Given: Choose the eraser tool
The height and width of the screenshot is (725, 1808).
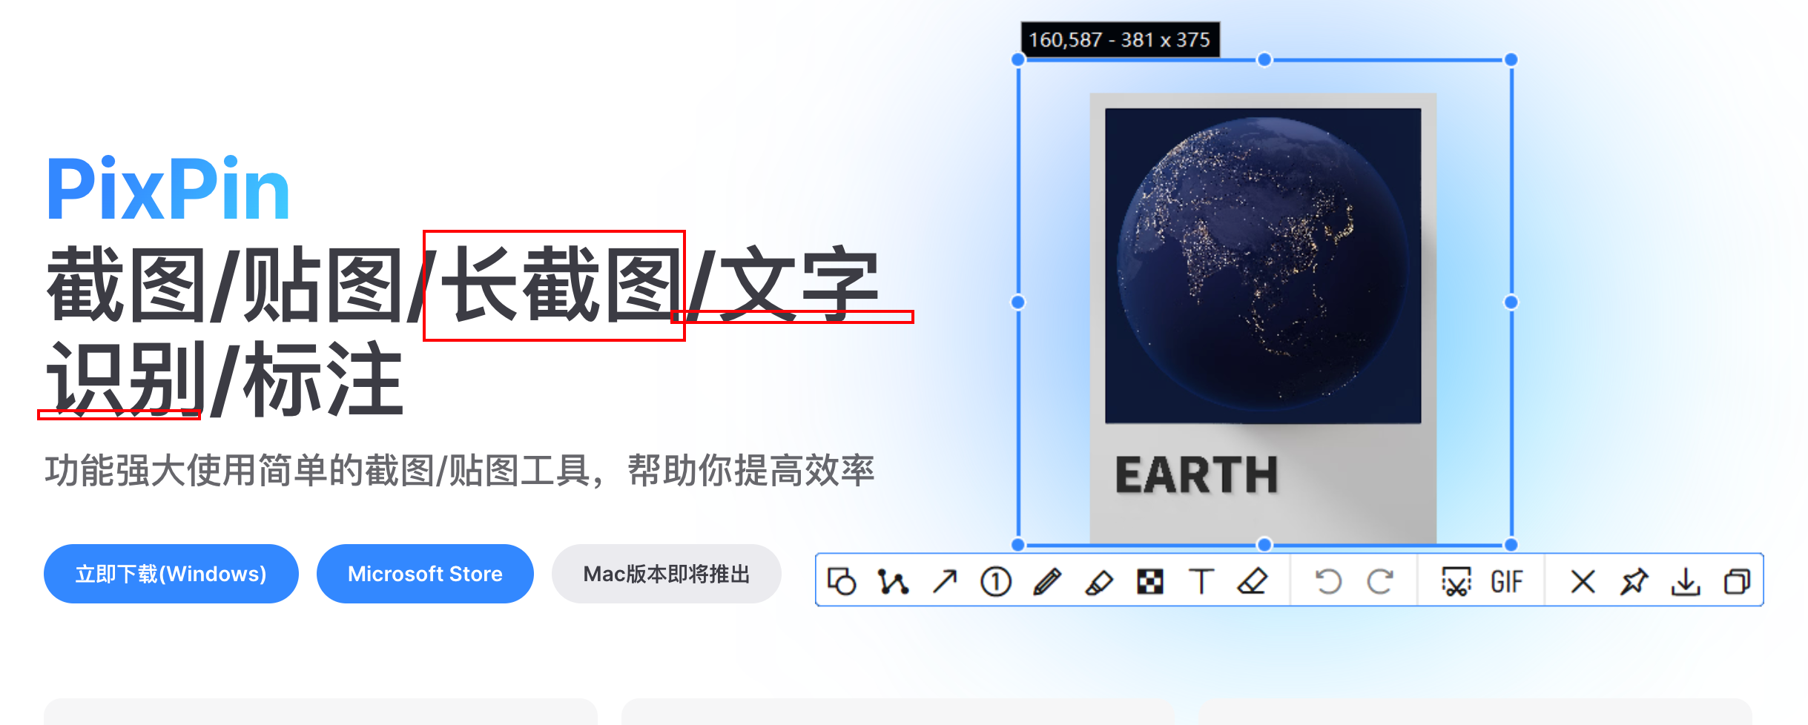Looking at the screenshot, I should click(1253, 581).
